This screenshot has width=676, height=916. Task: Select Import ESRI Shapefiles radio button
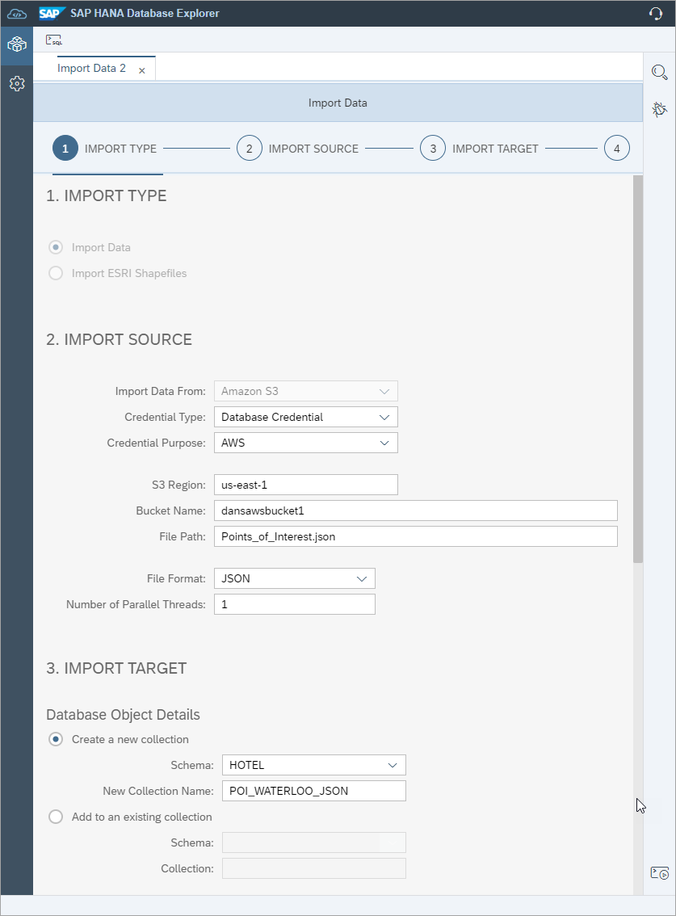click(56, 273)
